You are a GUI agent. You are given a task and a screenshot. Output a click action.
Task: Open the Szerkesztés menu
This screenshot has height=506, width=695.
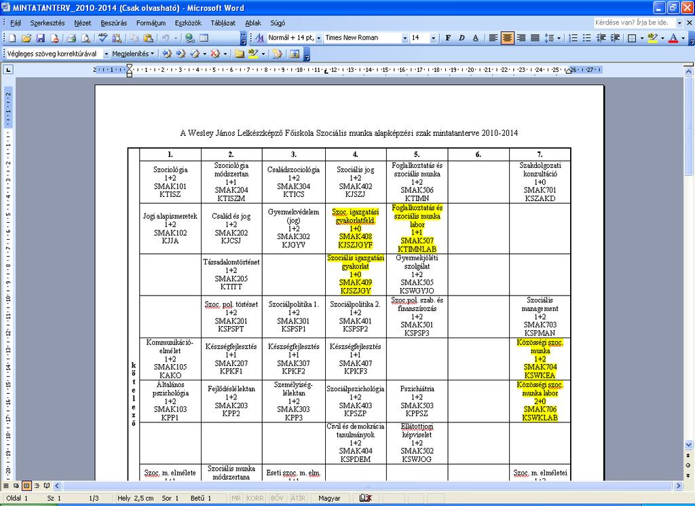click(x=48, y=23)
